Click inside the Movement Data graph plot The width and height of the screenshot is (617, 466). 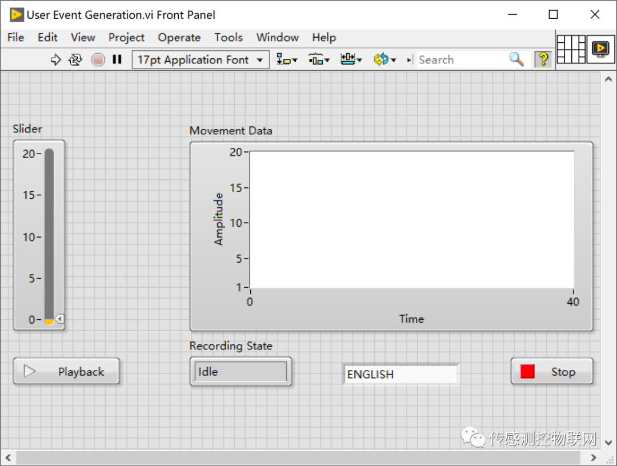coord(412,219)
